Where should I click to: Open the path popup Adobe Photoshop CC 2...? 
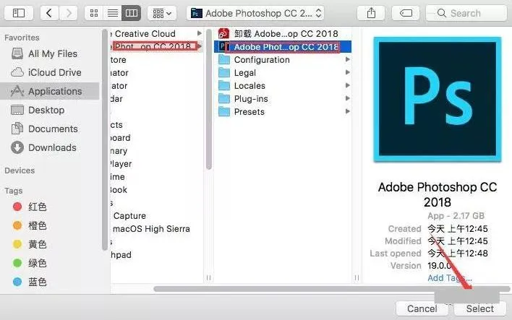coord(255,13)
